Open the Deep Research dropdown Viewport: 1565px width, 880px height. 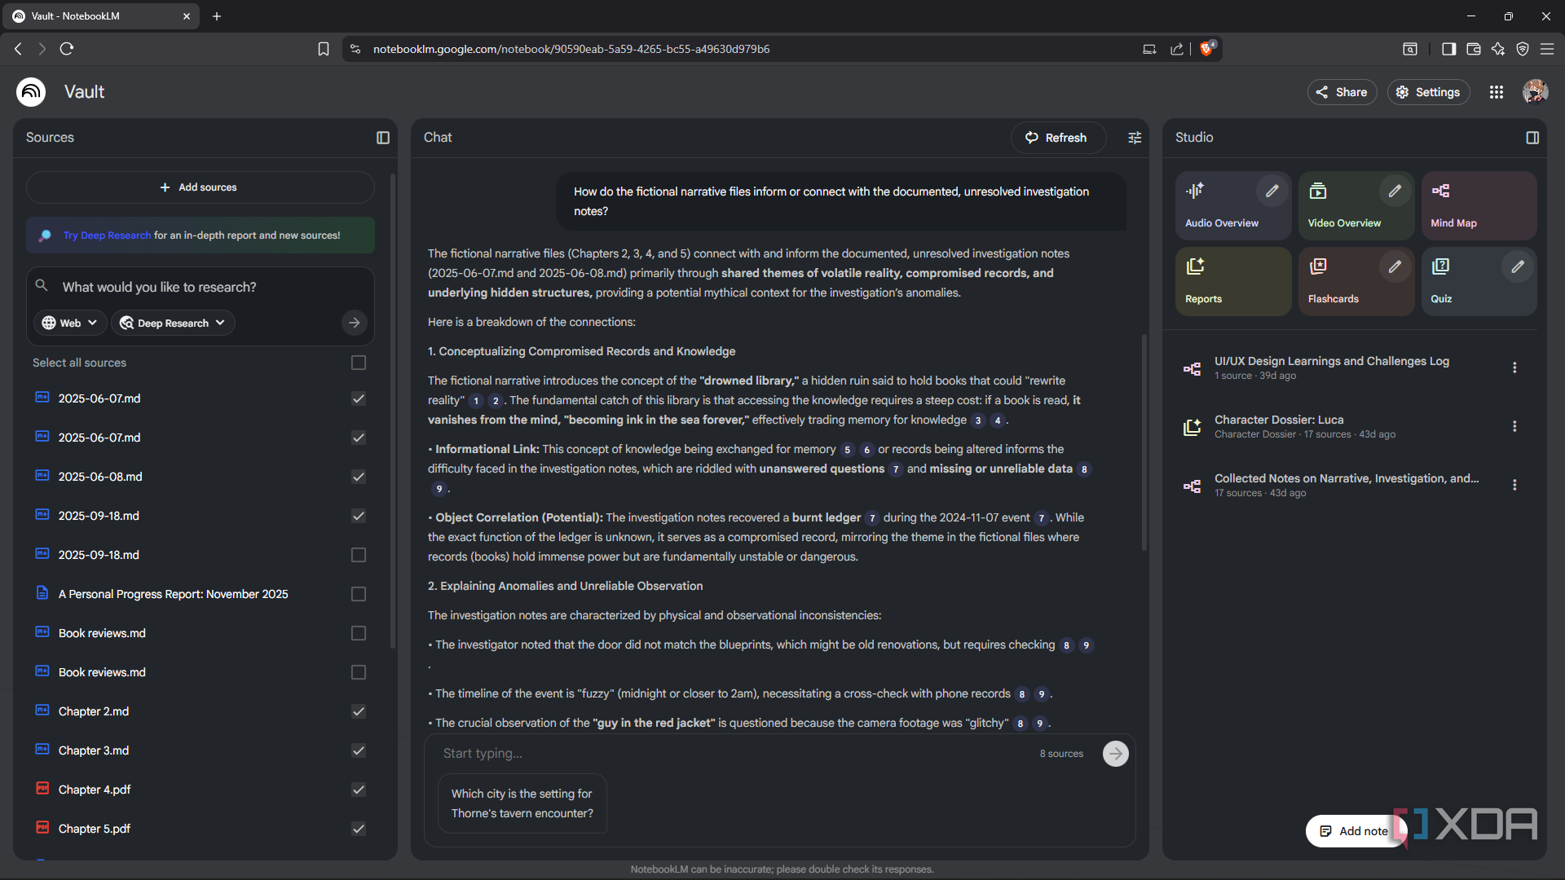click(173, 323)
